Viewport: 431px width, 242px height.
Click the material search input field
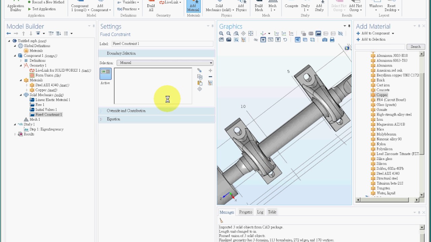pos(380,47)
